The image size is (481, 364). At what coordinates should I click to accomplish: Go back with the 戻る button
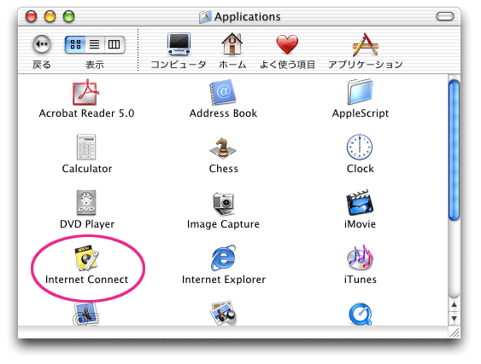[x=42, y=44]
